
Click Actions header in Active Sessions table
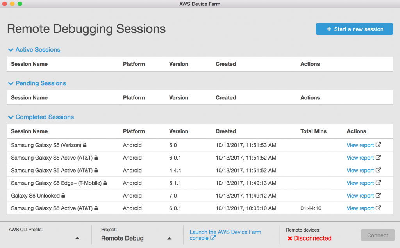[310, 64]
